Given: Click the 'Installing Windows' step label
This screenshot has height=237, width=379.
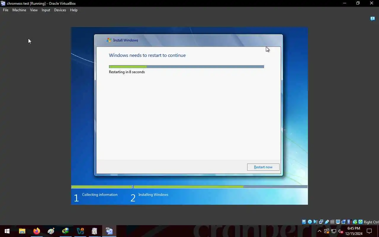Looking at the screenshot, I should [153, 195].
